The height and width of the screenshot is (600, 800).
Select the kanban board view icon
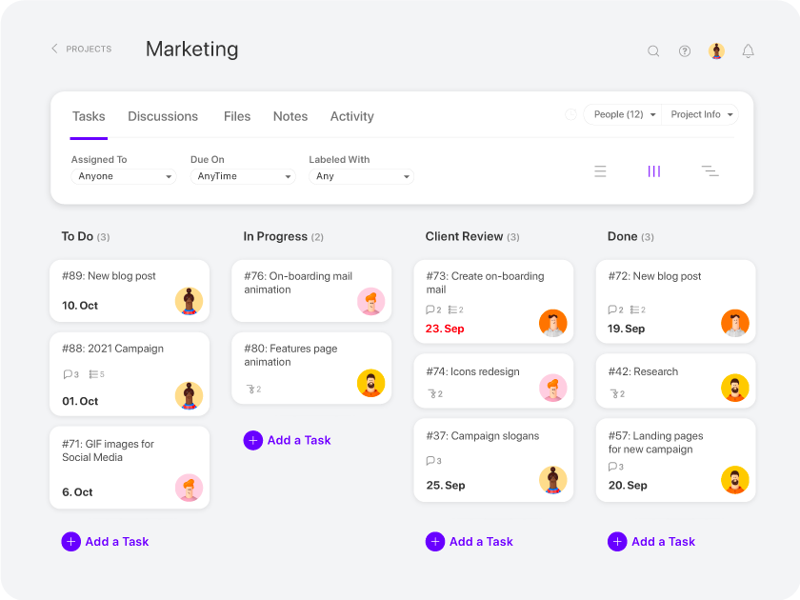pos(654,170)
